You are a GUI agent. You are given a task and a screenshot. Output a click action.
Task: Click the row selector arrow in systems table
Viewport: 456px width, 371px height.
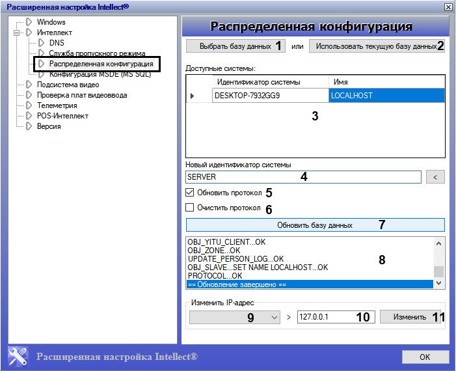pyautogui.click(x=192, y=96)
